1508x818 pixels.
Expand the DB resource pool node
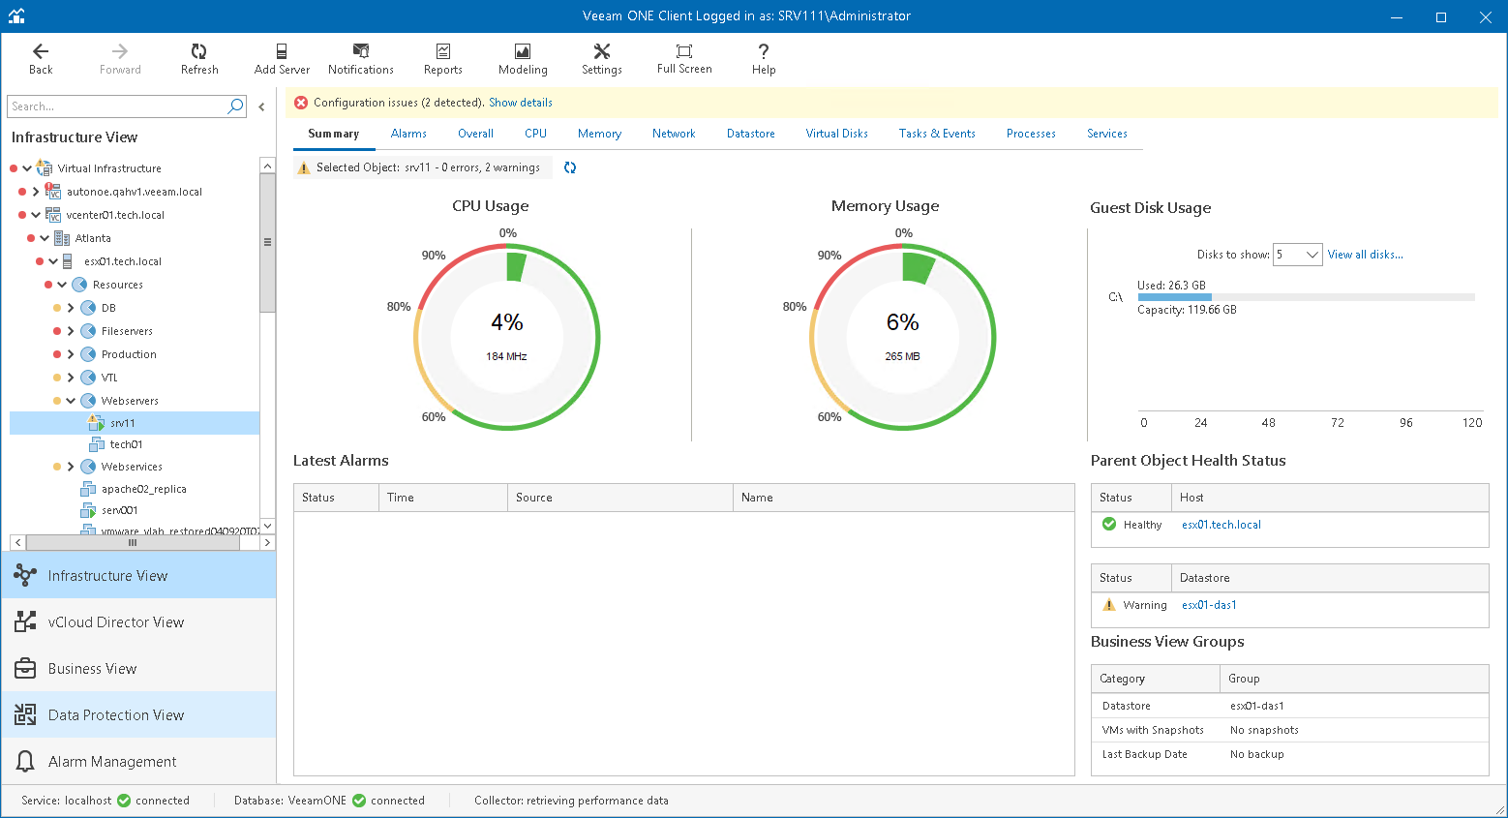(71, 308)
